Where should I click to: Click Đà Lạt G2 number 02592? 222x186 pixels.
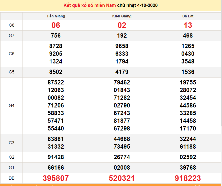point(188,157)
